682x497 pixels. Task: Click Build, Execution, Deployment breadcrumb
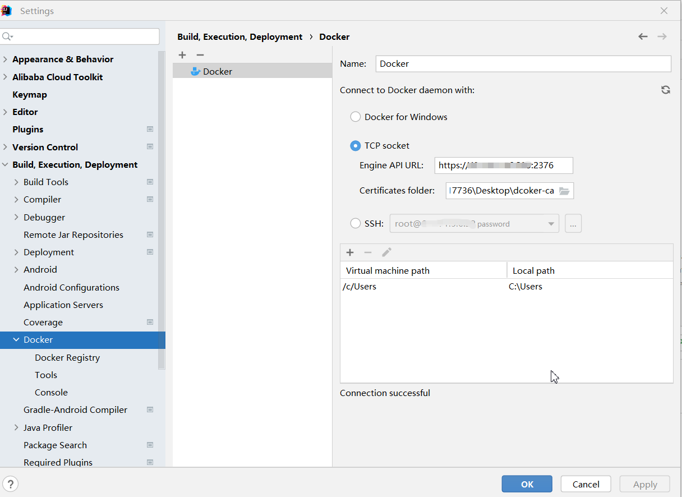(x=240, y=37)
